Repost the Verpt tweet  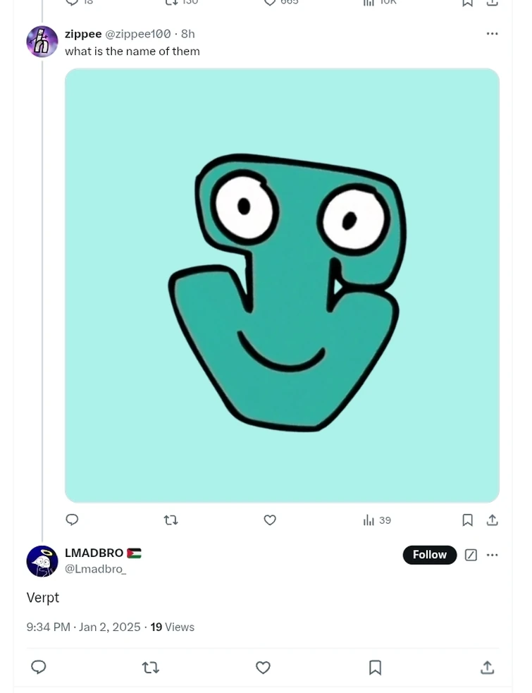[150, 667]
